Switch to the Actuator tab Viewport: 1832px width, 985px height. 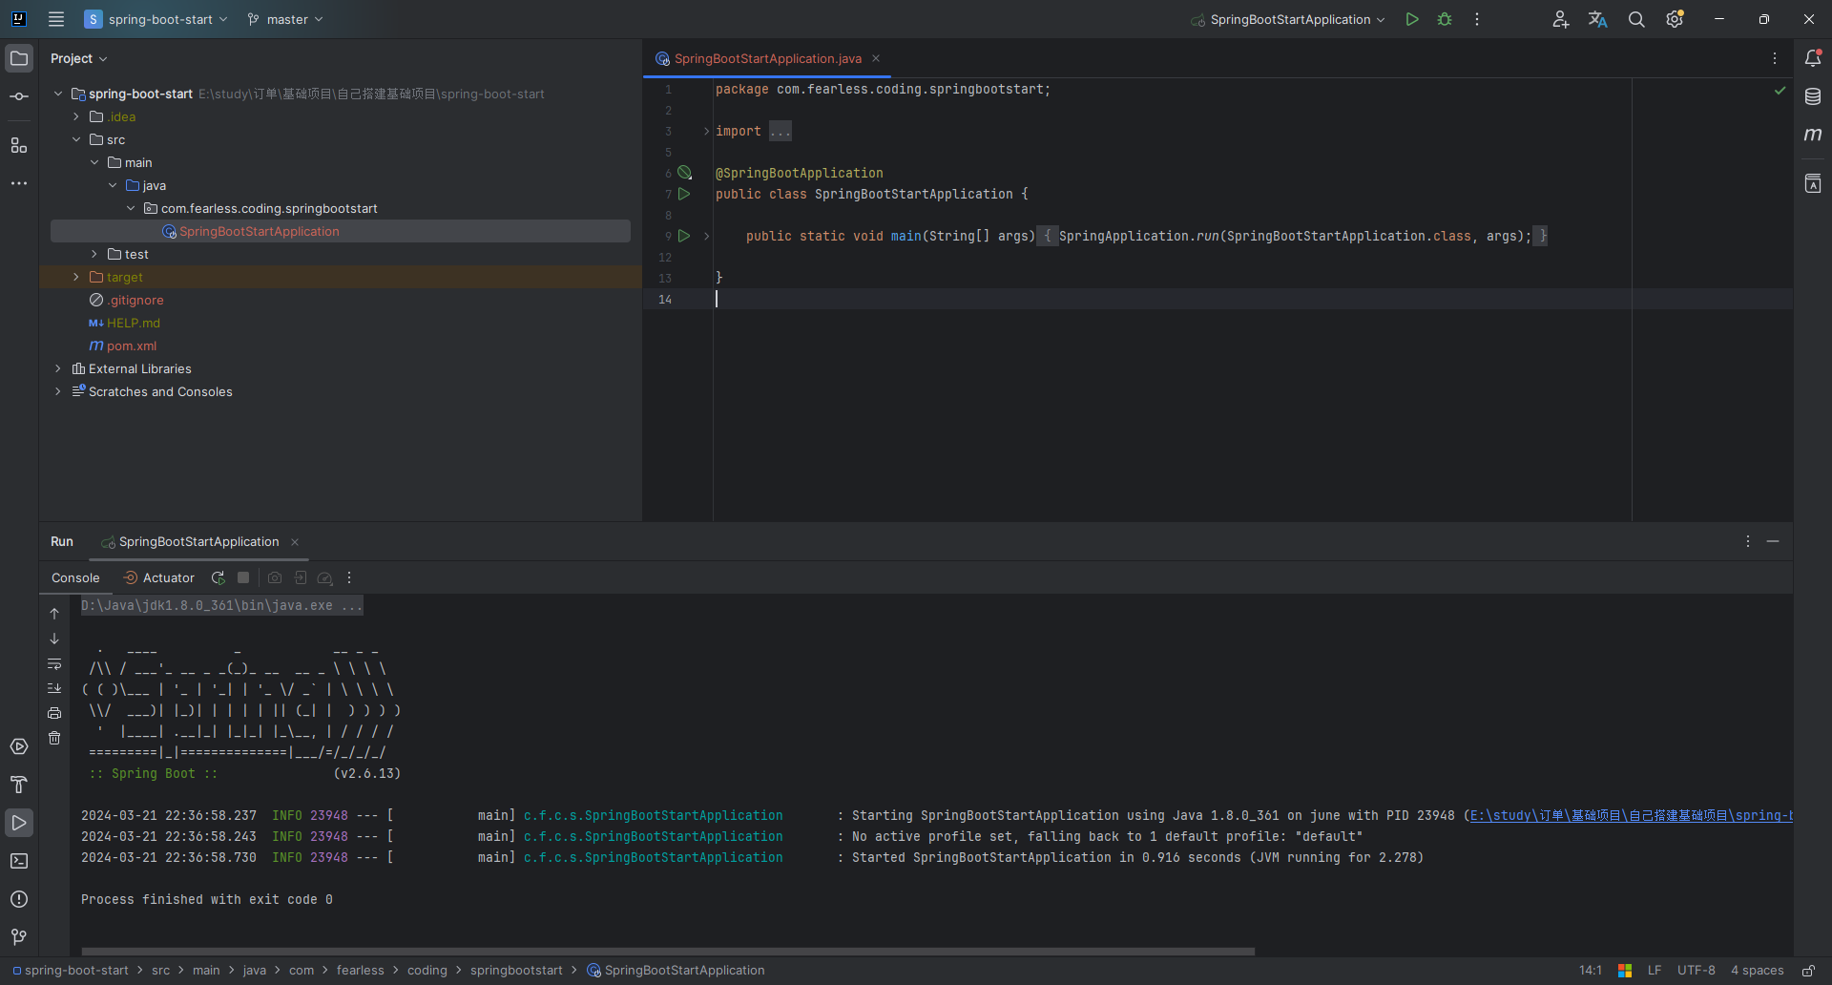pos(158,577)
